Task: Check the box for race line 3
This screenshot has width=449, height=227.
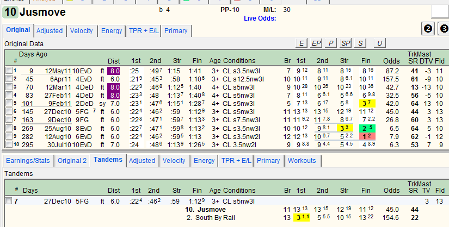Action: tap(9, 87)
